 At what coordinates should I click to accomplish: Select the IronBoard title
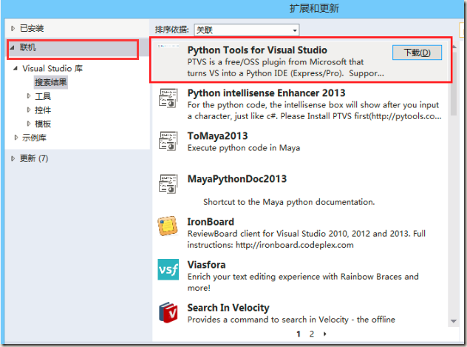tap(211, 222)
